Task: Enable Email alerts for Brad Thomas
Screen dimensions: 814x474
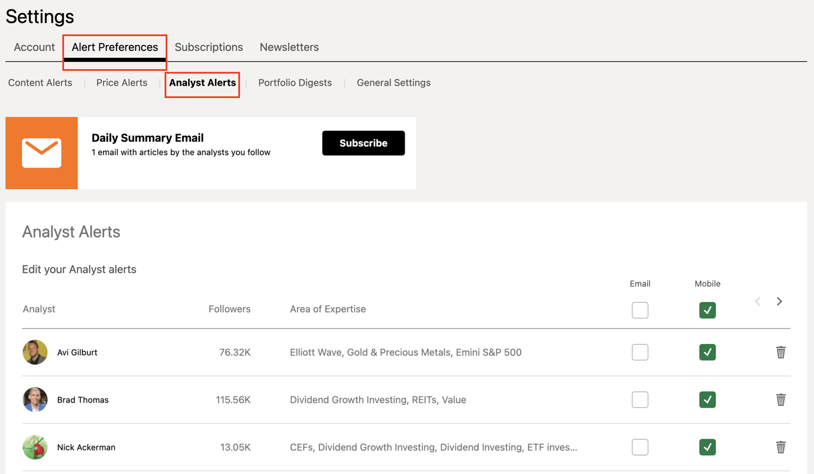Action: [x=639, y=400]
